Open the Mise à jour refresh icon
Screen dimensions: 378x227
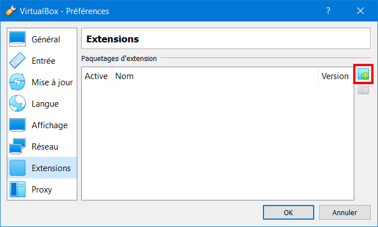click(x=17, y=82)
